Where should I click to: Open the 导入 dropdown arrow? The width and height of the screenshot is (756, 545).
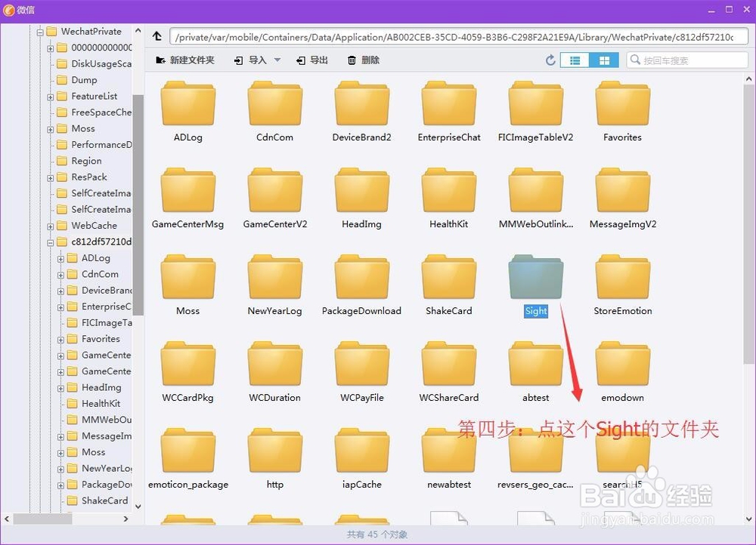(277, 60)
